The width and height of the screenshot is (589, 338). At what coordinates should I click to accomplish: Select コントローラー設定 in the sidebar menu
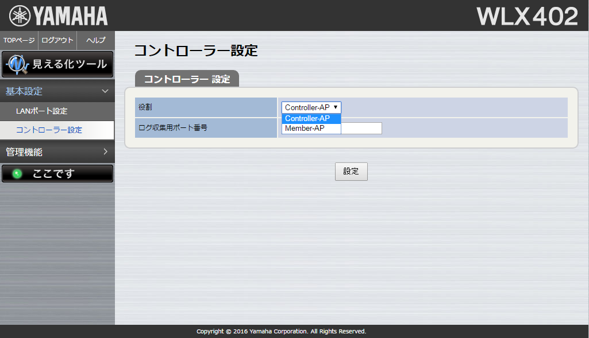pos(49,130)
